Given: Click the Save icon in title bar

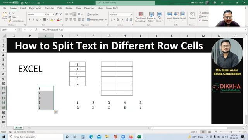Looking at the screenshot, I should (x=22, y=3).
